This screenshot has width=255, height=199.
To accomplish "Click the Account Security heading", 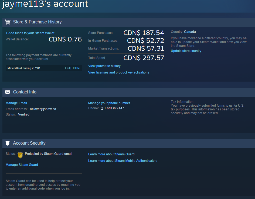I will 29,143.
